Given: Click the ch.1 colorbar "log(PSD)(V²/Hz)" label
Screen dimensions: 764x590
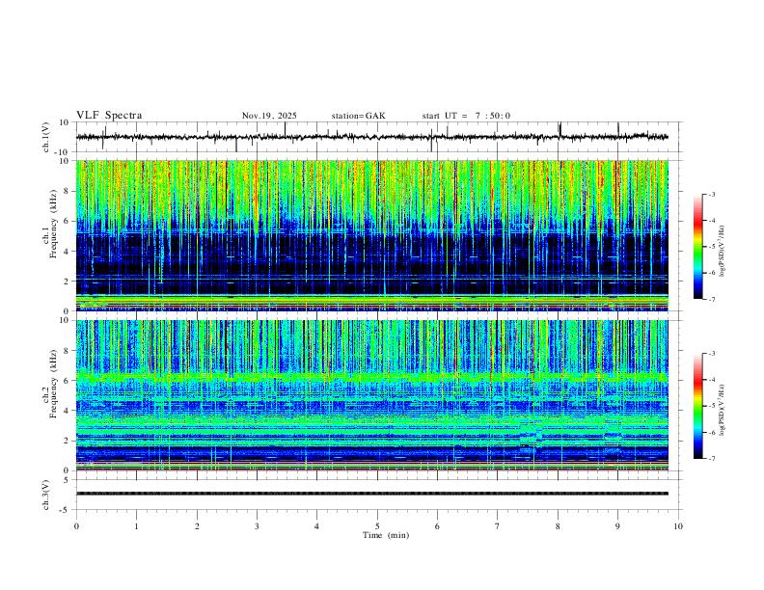Looking at the screenshot, I should click(x=723, y=252).
